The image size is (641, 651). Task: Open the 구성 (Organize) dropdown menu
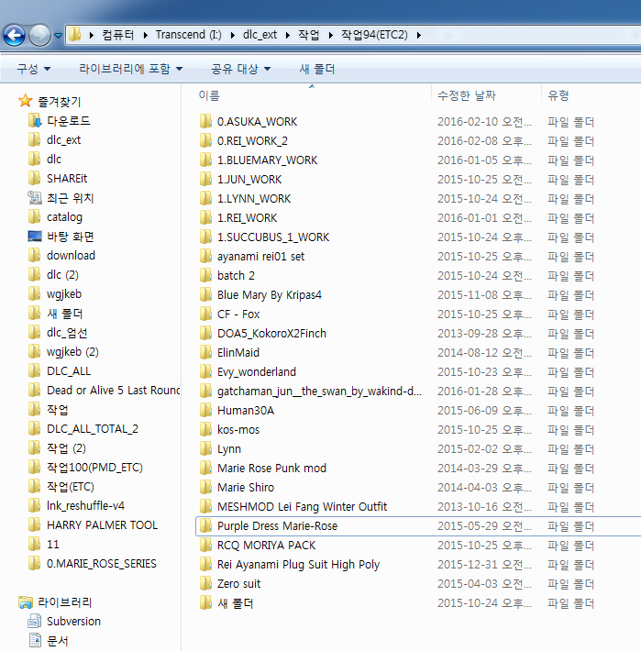(33, 69)
